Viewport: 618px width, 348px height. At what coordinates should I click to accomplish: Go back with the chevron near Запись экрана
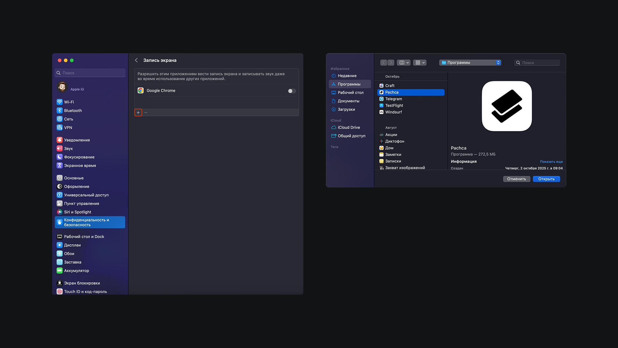point(136,60)
